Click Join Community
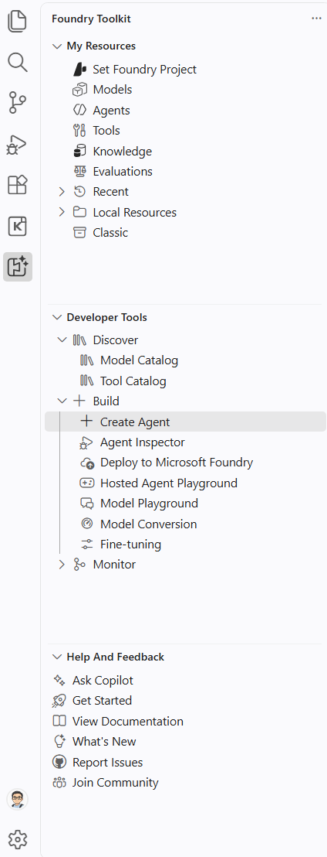The width and height of the screenshot is (327, 857). click(115, 783)
